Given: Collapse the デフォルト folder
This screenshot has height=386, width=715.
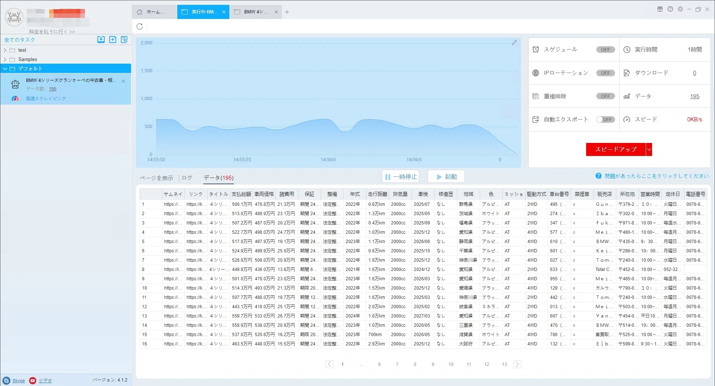Looking at the screenshot, I should tap(5, 68).
